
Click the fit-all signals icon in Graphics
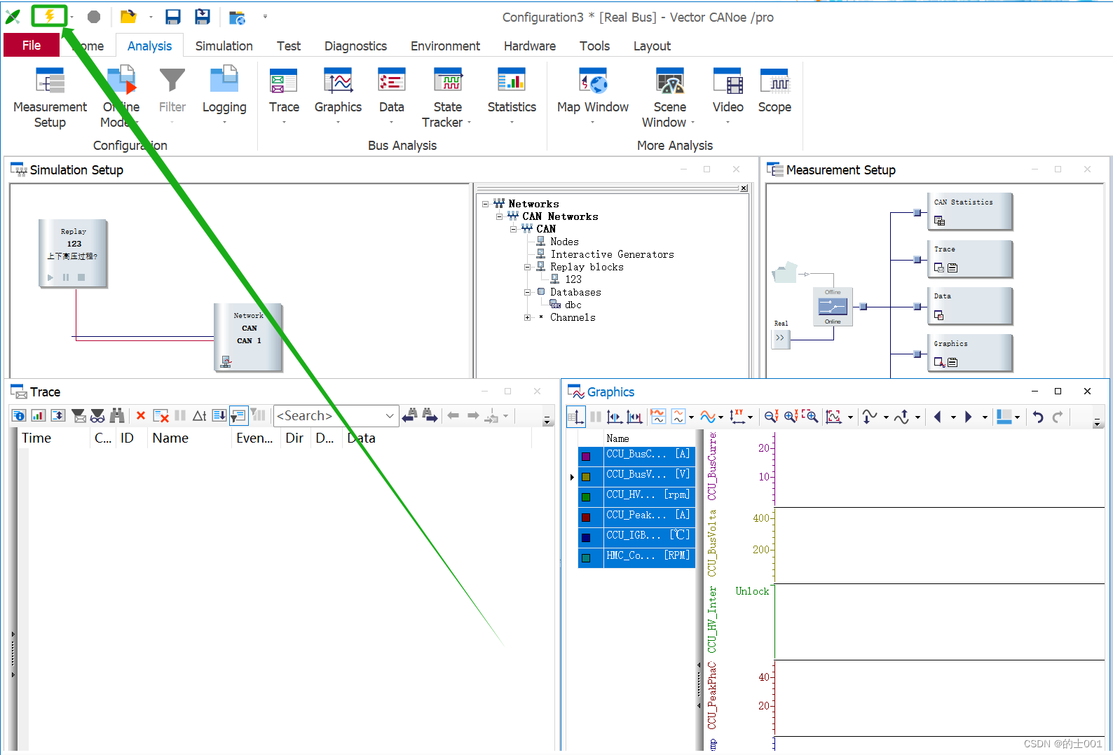833,417
